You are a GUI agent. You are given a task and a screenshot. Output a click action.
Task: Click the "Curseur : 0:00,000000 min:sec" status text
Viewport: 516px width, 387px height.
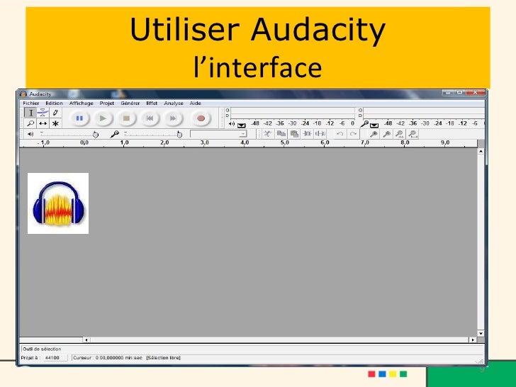point(108,358)
